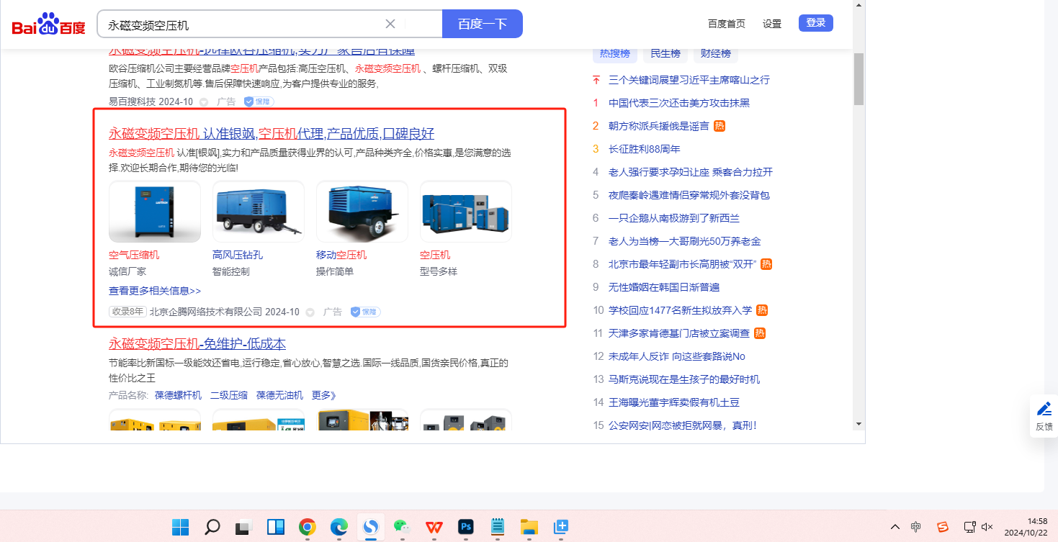Open hot search 无性婚姻在韩国日渐普遍
The height and width of the screenshot is (542, 1058).
[664, 287]
